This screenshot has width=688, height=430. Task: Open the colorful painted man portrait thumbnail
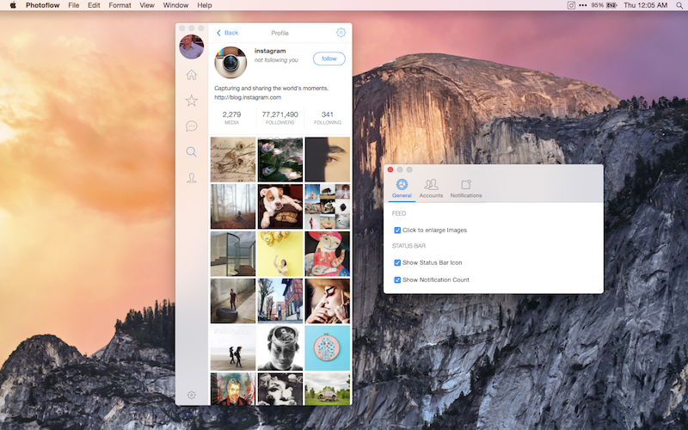(233, 390)
